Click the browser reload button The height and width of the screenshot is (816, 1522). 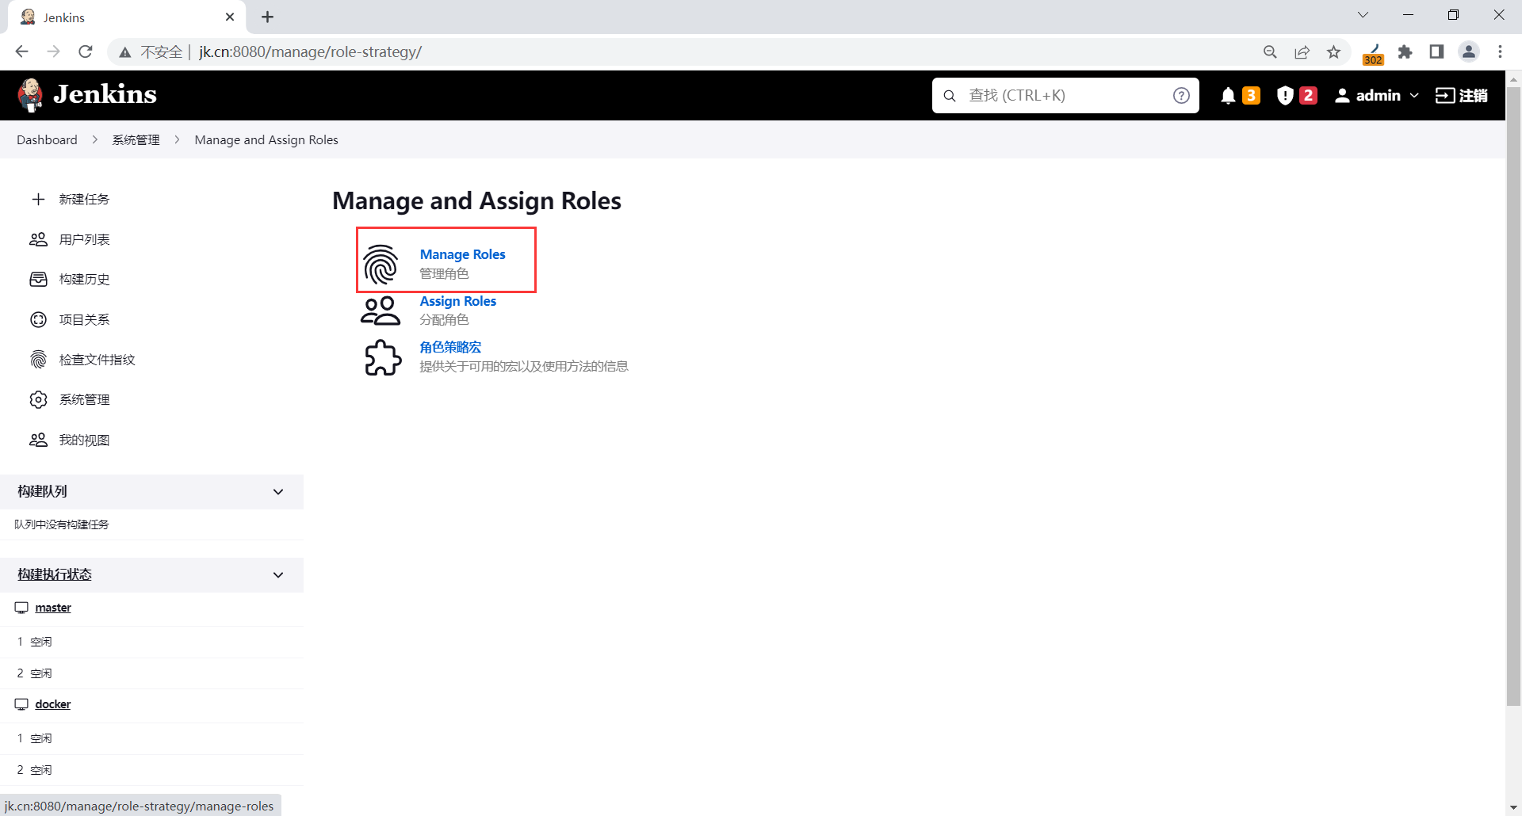[86, 51]
